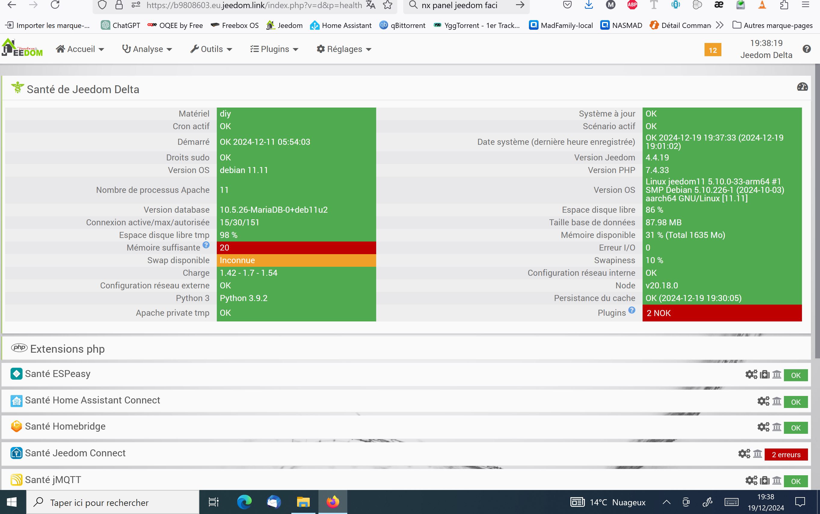Click the Jeedom Connect institution icon
Screen dimensions: 820x514
[757, 454]
